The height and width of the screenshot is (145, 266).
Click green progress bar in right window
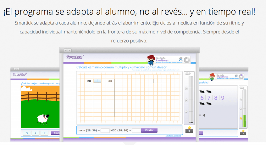244,108
